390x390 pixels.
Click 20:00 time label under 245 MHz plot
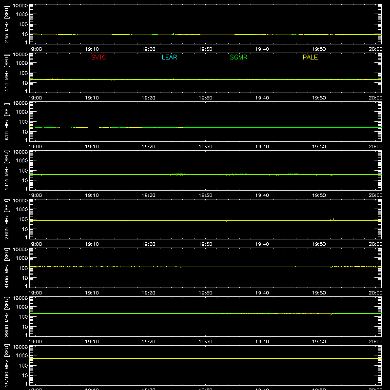[375, 49]
